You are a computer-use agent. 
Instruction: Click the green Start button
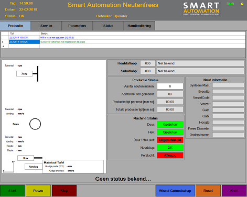(x=13, y=191)
